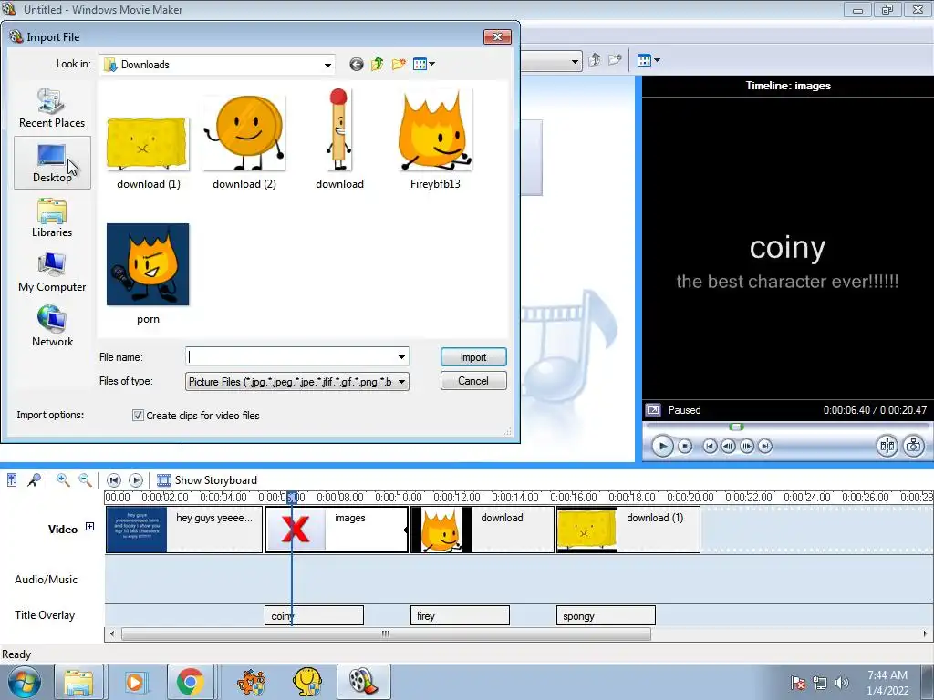Rewind the timeline
This screenshot has height=700, width=934.
pos(114,479)
